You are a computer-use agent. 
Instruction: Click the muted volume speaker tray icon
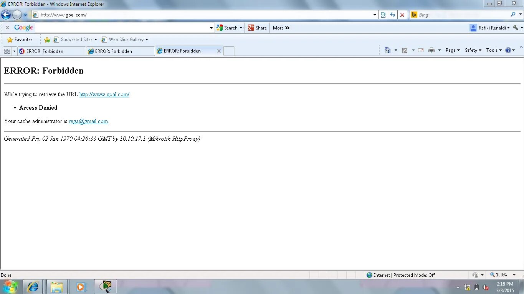pyautogui.click(x=486, y=287)
